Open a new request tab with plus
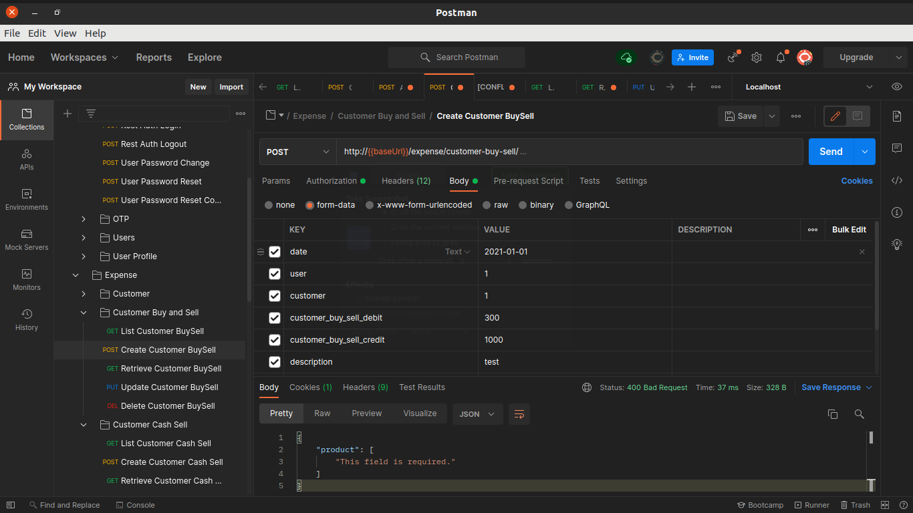The height and width of the screenshot is (513, 913). 692,87
